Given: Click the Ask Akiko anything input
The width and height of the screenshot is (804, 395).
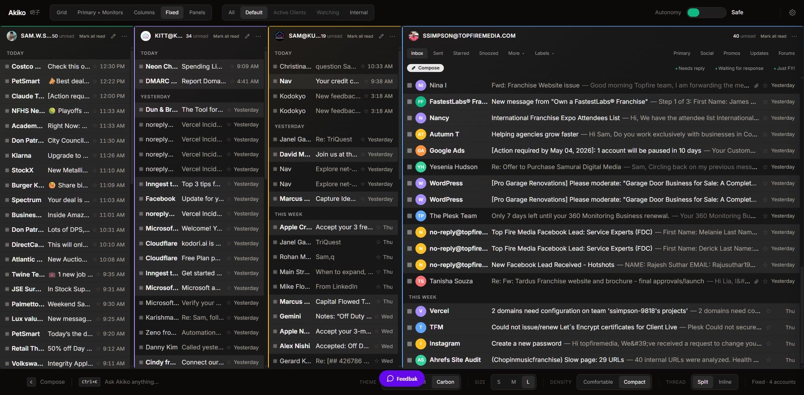Looking at the screenshot, I should click(132, 382).
